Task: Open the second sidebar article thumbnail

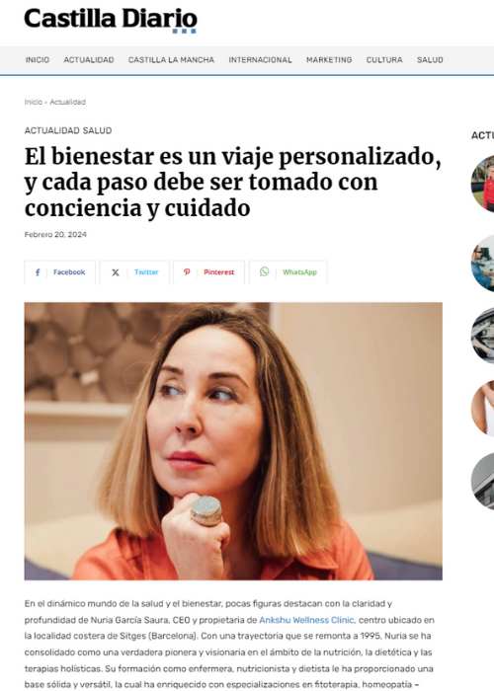Action: click(482, 264)
